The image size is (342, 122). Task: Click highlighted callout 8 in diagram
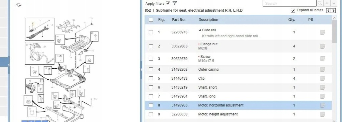(x=33, y=24)
